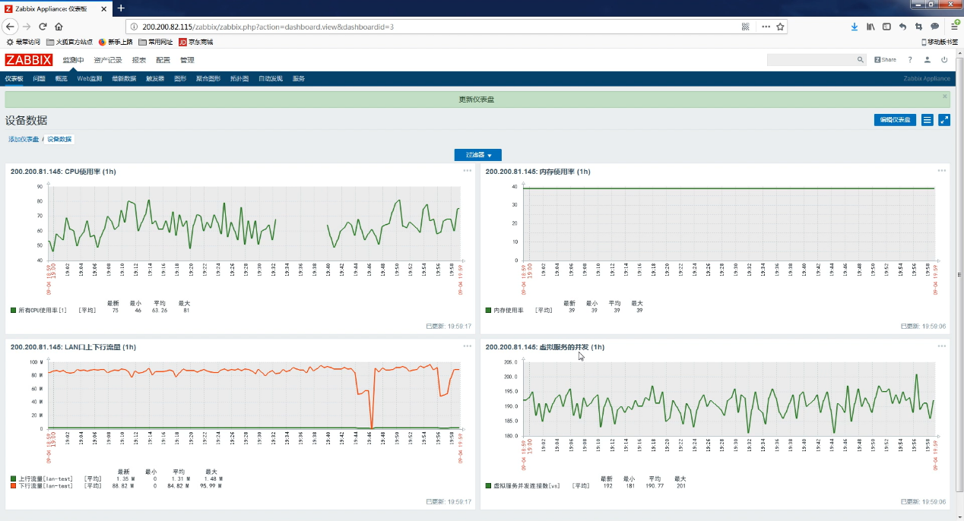Viewport: 964px width, 521px height.
Task: Click the screenshot crop toolbar icon
Action: [918, 27]
